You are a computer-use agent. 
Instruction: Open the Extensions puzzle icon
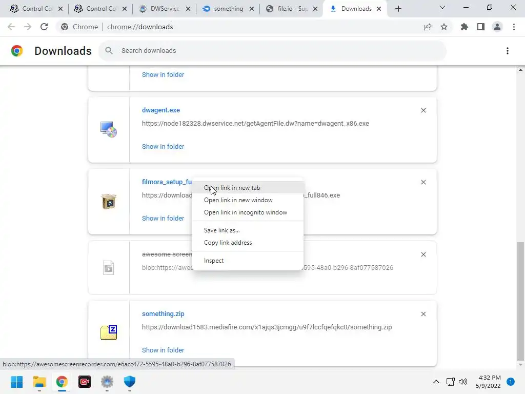pos(465,27)
